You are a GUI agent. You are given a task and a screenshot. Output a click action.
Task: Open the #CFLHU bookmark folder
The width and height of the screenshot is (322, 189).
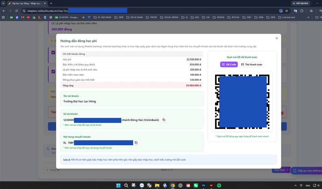pos(233,18)
